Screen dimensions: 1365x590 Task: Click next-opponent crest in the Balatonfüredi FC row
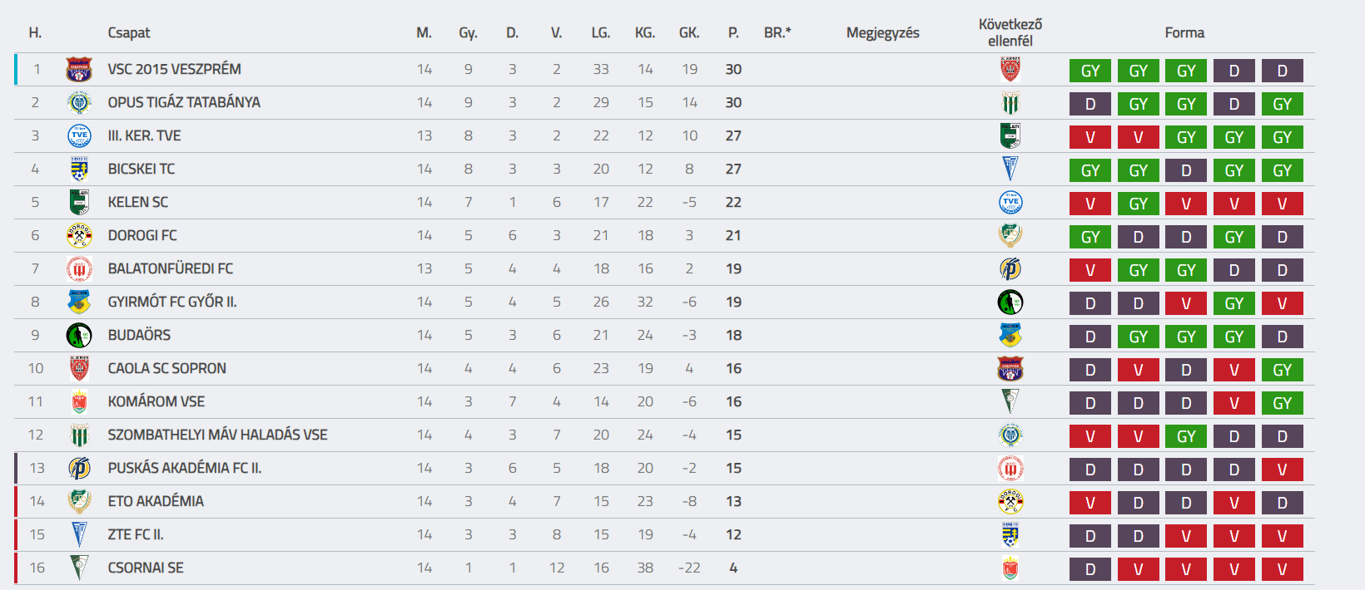1010,269
